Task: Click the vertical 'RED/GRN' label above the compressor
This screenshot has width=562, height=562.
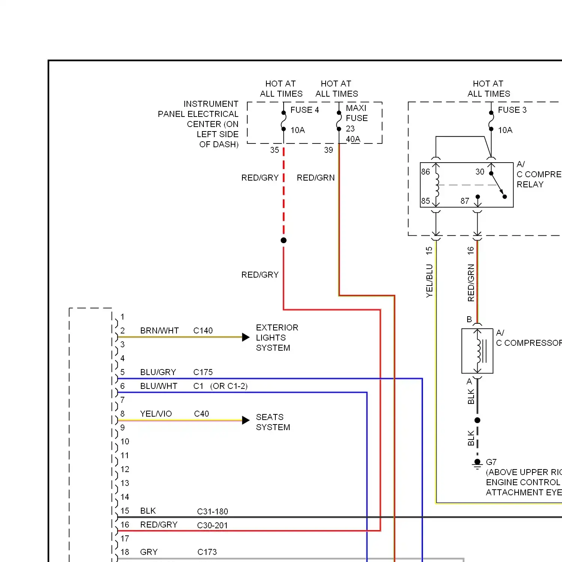Action: (471, 283)
